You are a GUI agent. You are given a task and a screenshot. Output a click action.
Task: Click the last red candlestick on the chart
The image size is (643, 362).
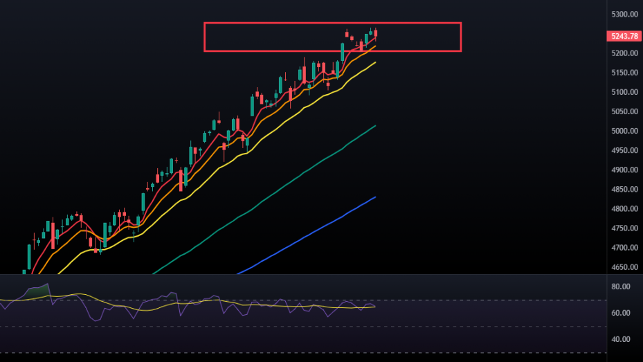point(376,34)
